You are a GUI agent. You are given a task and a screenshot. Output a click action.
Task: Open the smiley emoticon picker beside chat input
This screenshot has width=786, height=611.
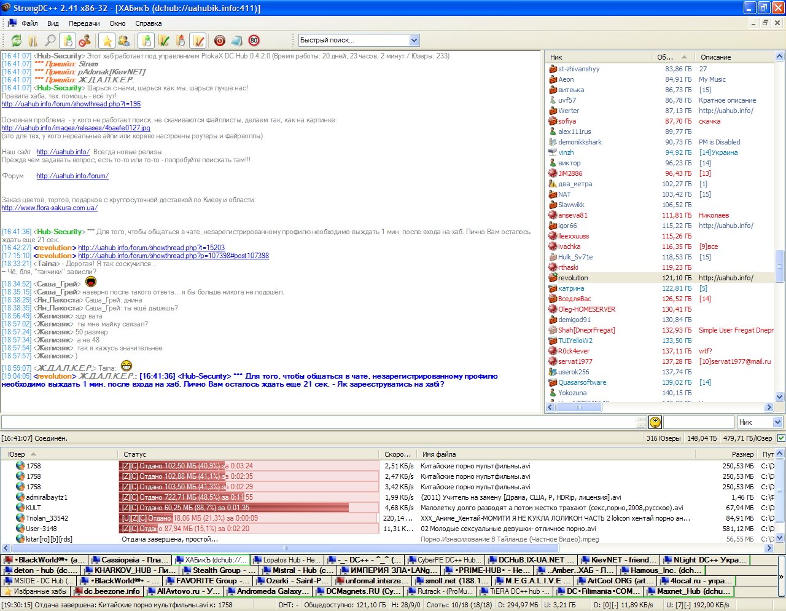coord(655,422)
